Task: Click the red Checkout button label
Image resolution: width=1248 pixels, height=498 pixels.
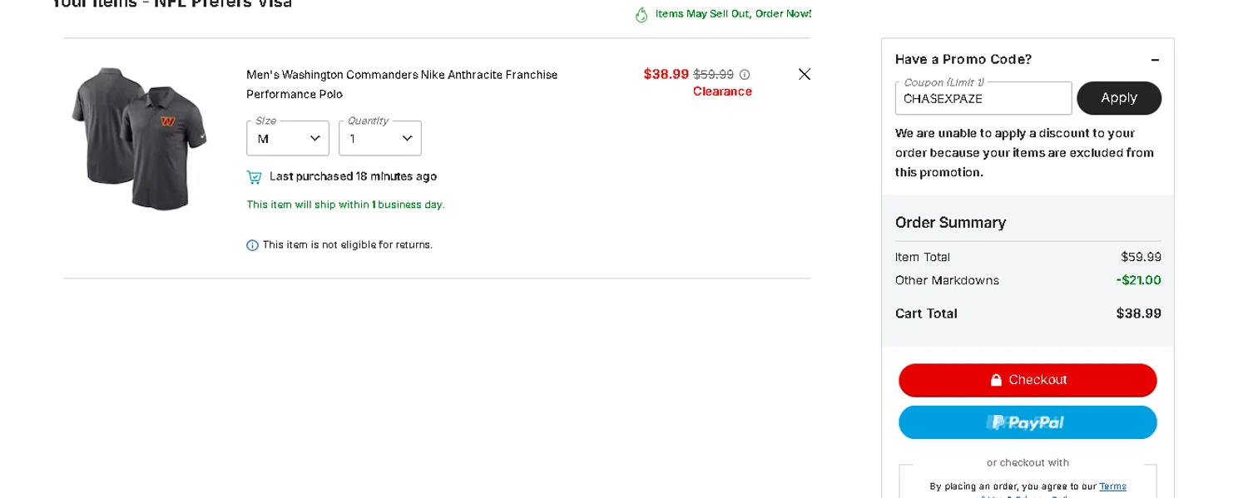Action: pos(1038,380)
